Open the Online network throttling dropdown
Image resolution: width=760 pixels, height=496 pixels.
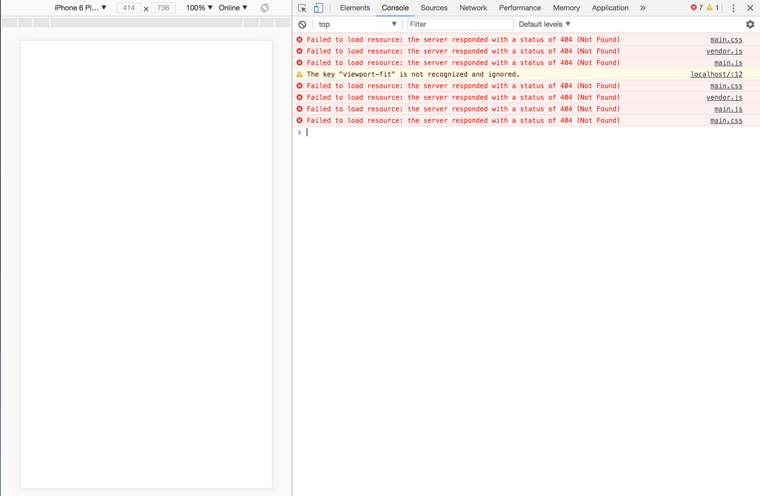pyautogui.click(x=232, y=7)
